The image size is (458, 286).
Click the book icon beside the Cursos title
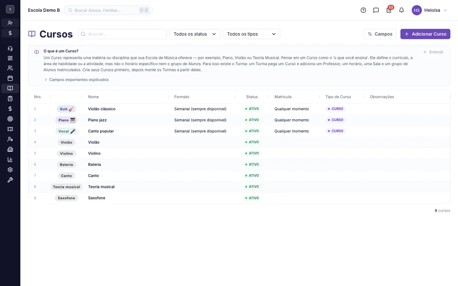tap(32, 34)
